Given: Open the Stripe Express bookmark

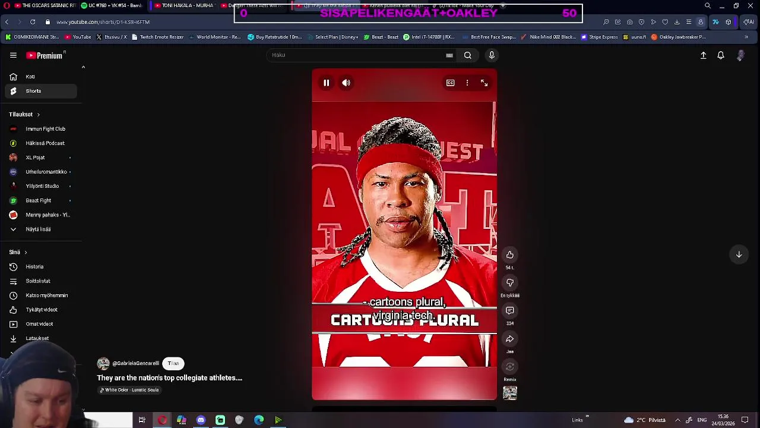Looking at the screenshot, I should click(x=600, y=37).
